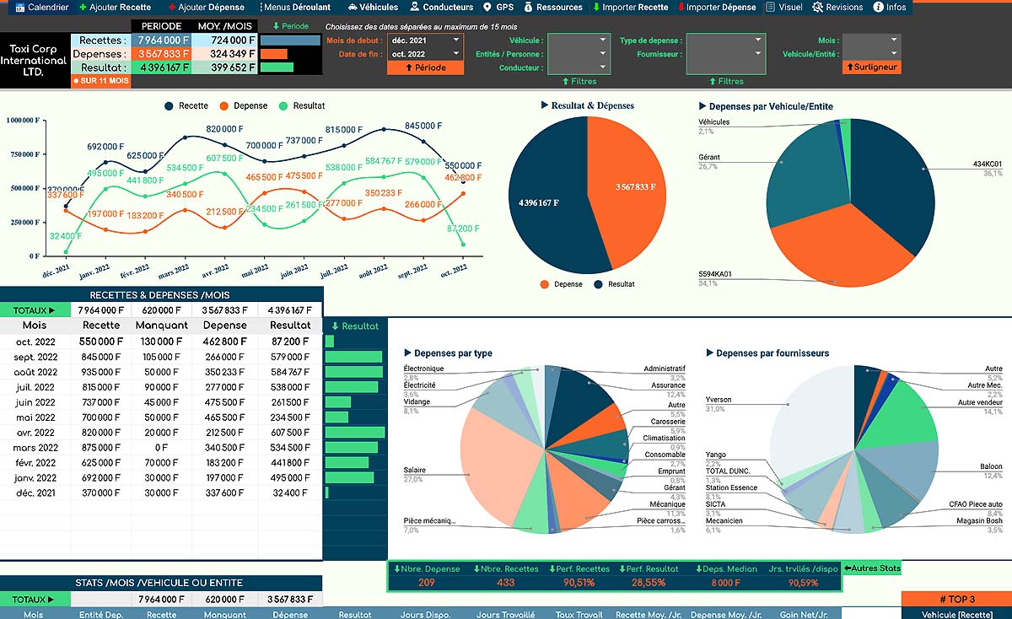Click the Infos circle icon
This screenshot has width=1012, height=619.
(879, 7)
